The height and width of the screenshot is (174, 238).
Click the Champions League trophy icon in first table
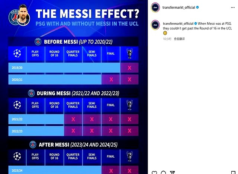coord(129,54)
